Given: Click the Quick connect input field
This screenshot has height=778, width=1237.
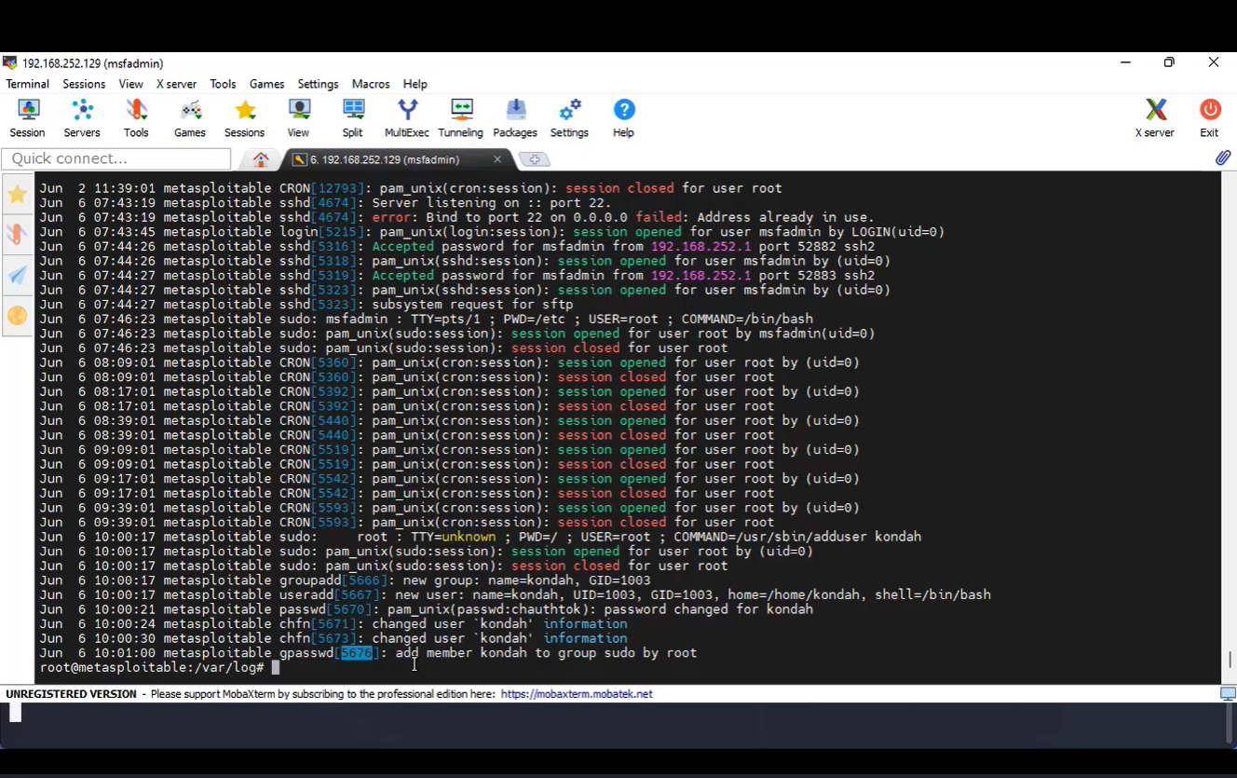Looking at the screenshot, I should tap(116, 159).
